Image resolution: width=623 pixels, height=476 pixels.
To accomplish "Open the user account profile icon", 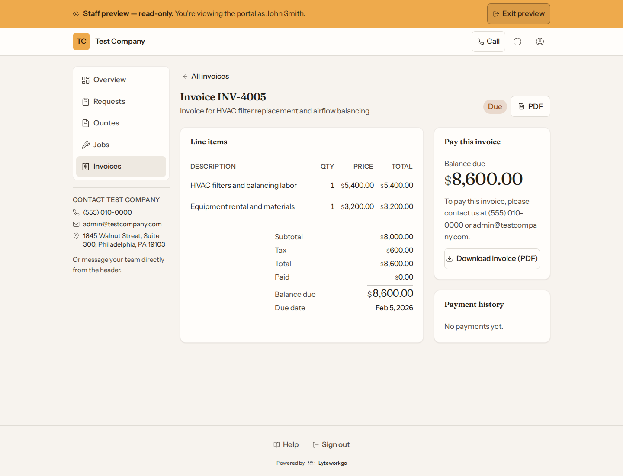I will (x=540, y=42).
